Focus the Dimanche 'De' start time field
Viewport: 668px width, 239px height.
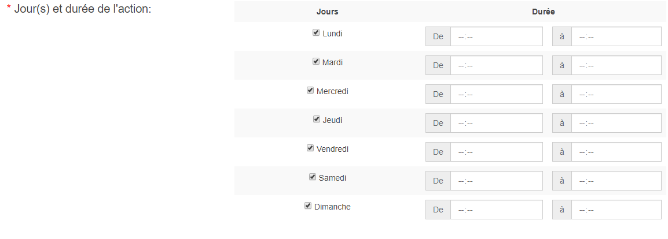click(497, 210)
